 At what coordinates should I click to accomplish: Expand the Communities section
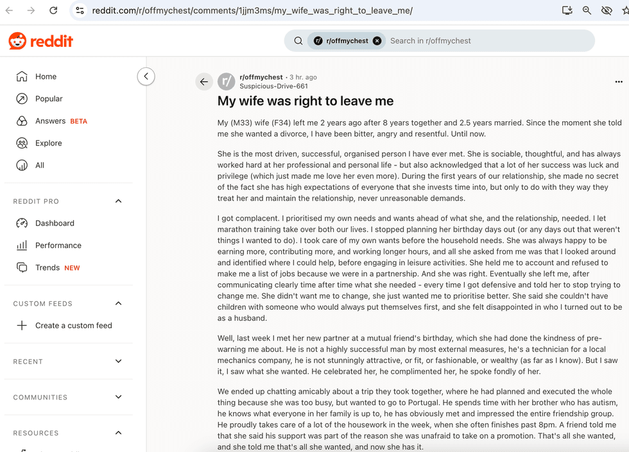(118, 397)
